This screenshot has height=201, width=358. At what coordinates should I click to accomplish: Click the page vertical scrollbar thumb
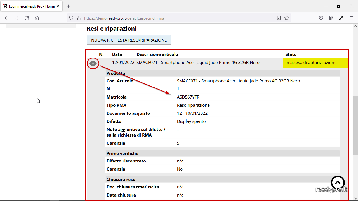click(x=355, y=126)
